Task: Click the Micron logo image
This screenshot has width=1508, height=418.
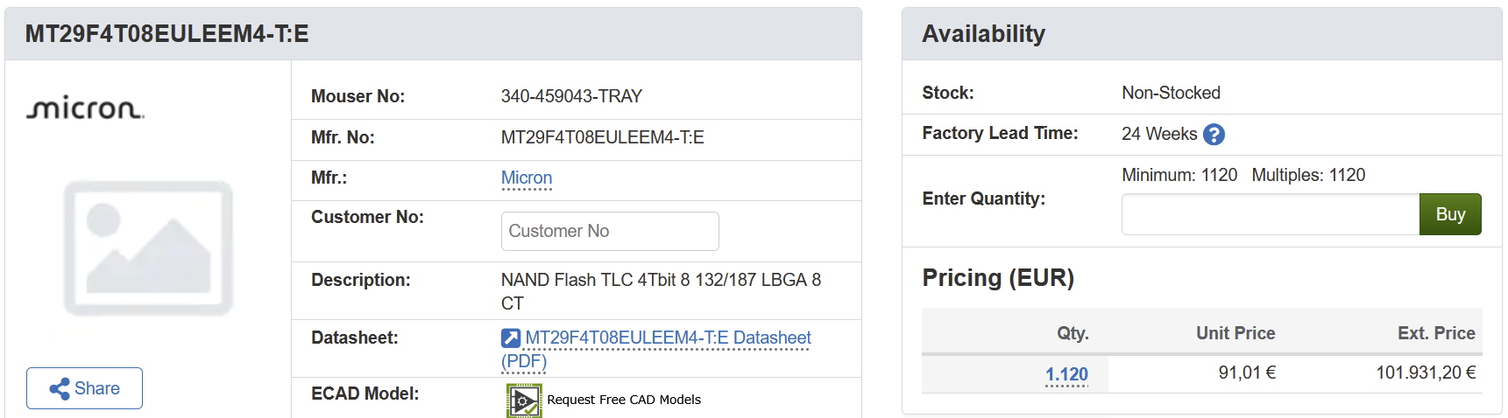Action: [x=85, y=108]
